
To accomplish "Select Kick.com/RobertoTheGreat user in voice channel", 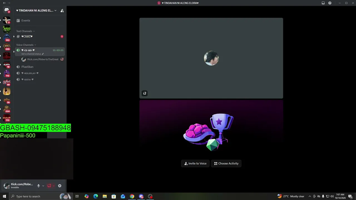I will (43, 59).
